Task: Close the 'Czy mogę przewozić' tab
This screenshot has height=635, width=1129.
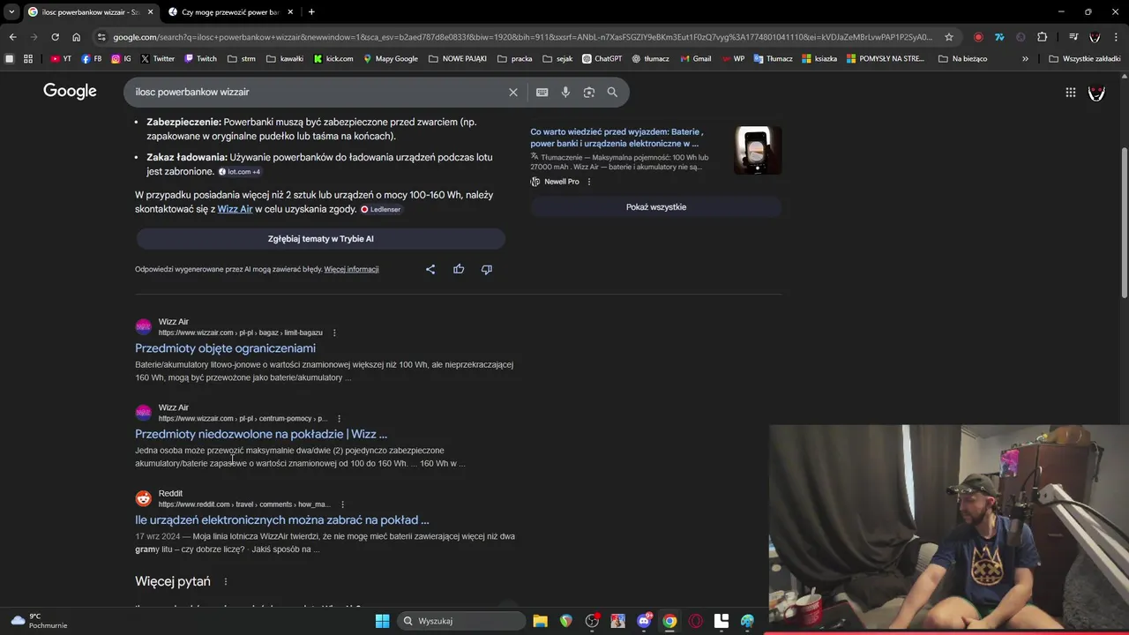Action: click(290, 12)
